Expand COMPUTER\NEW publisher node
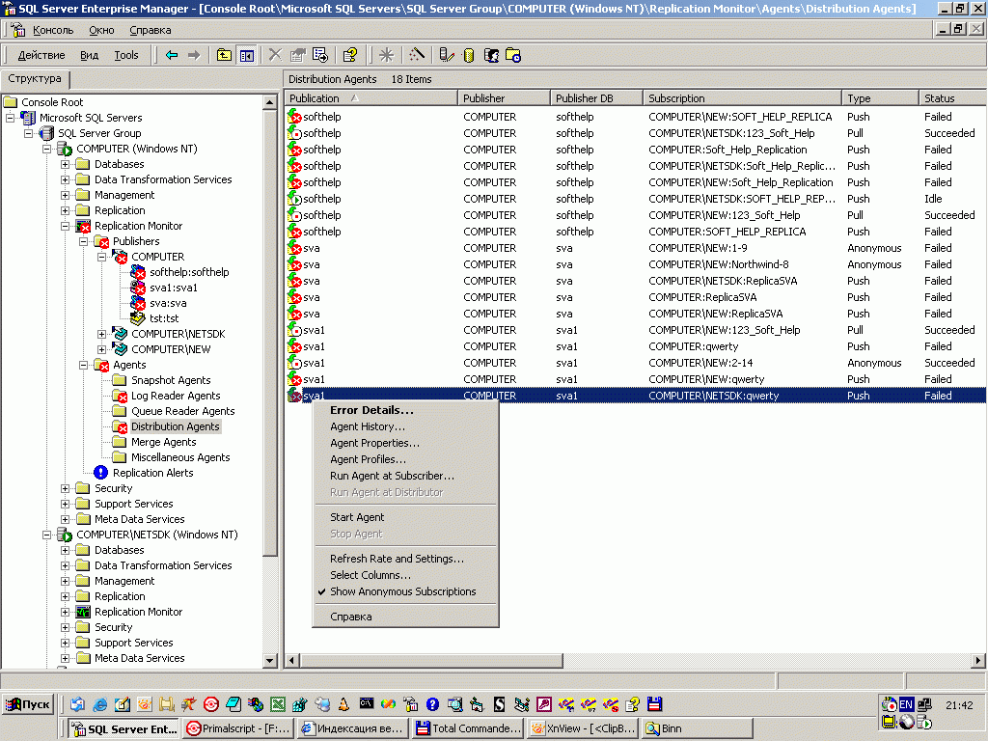The height and width of the screenshot is (741, 988). (101, 349)
